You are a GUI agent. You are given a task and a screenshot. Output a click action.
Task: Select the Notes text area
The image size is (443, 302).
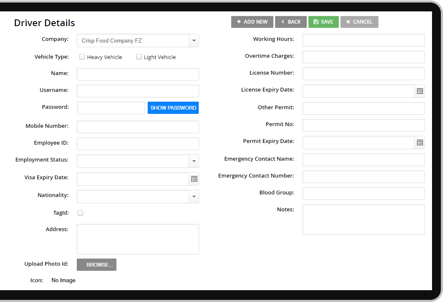363,219
